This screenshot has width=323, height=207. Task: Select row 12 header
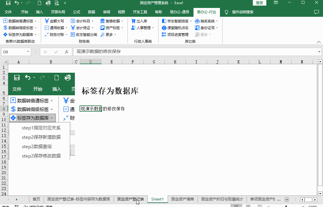pos(4,130)
